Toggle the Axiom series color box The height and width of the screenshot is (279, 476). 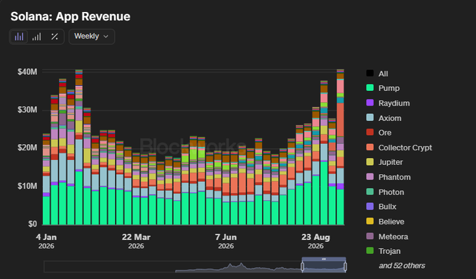(x=369, y=117)
